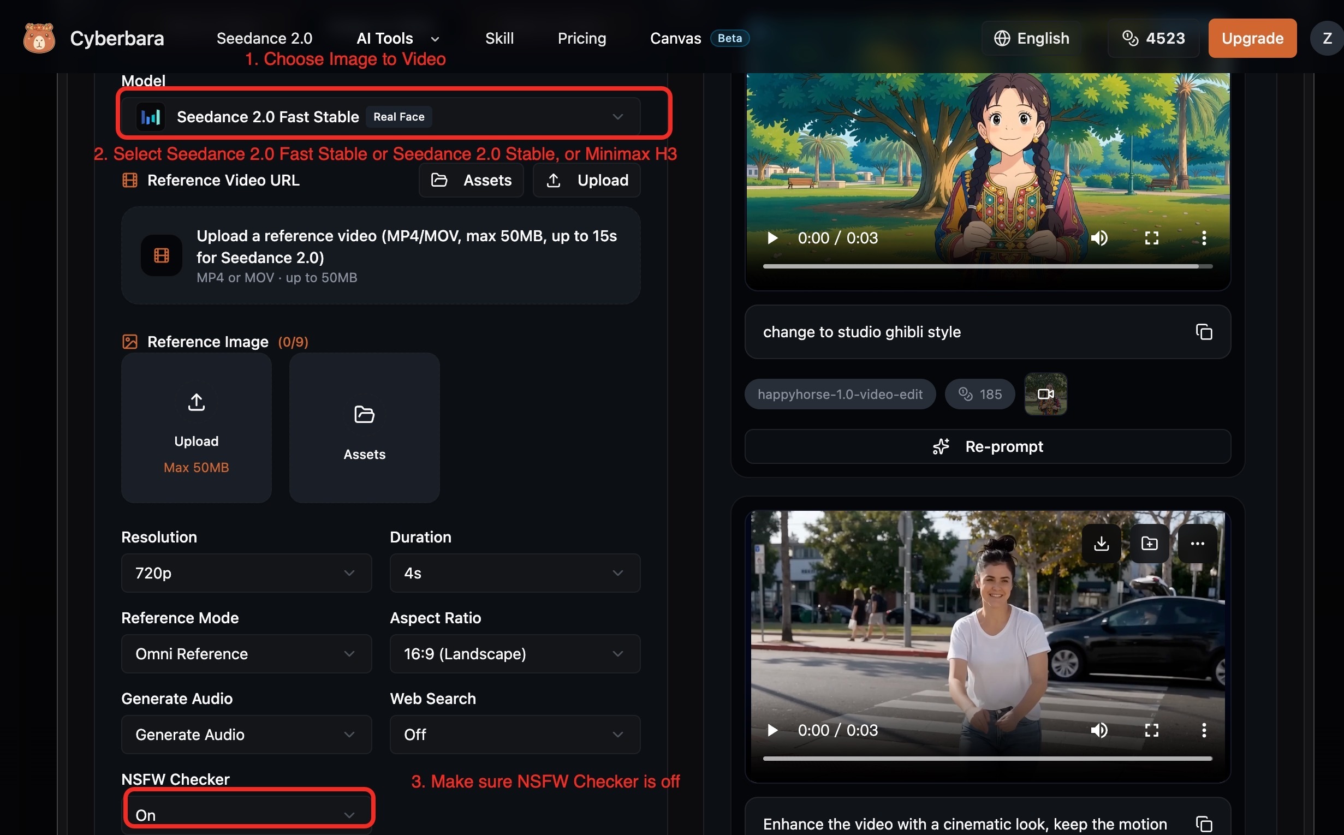
Task: Click the Re-prompt button
Action: tap(987, 446)
